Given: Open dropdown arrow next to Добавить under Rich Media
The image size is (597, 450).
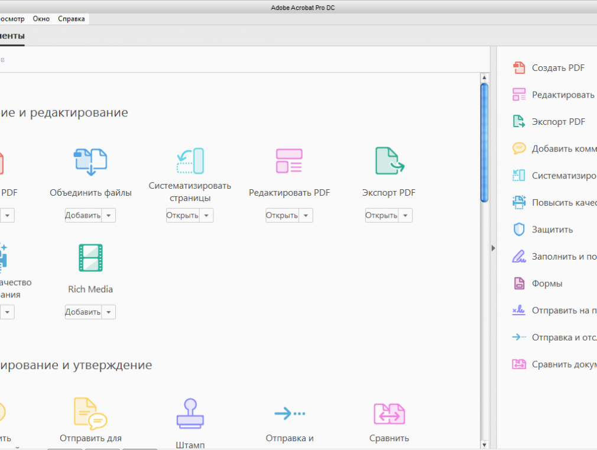Looking at the screenshot, I should (109, 312).
